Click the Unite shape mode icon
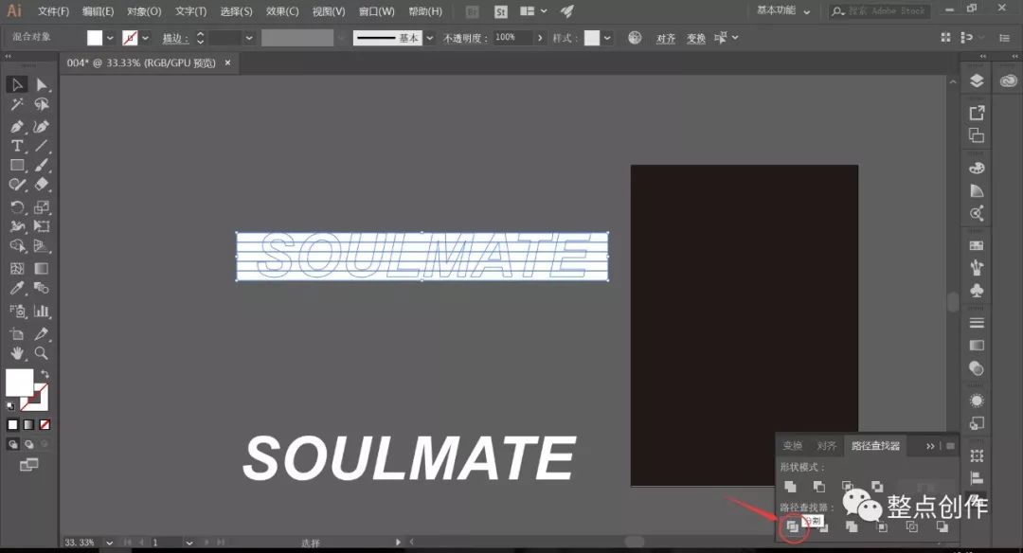This screenshot has height=553, width=1023. tap(790, 487)
